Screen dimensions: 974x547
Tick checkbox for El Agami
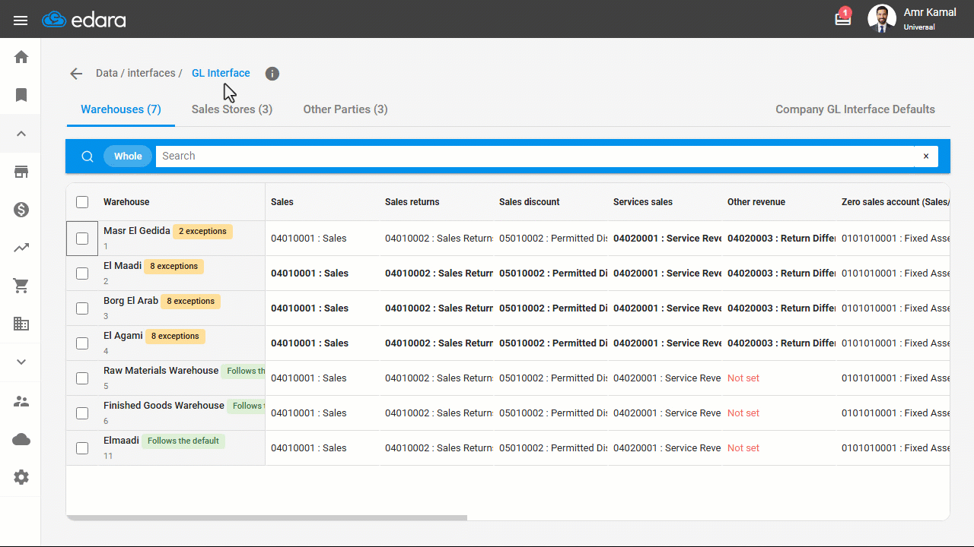82,343
